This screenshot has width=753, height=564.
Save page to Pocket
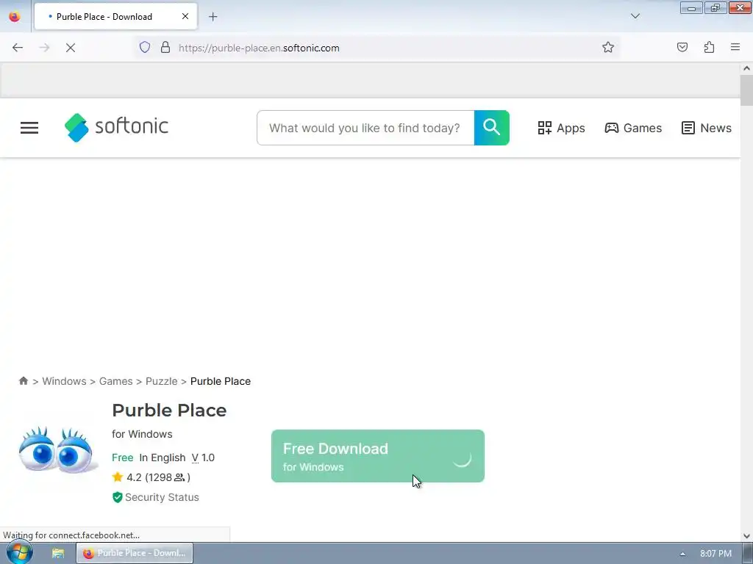click(x=682, y=47)
